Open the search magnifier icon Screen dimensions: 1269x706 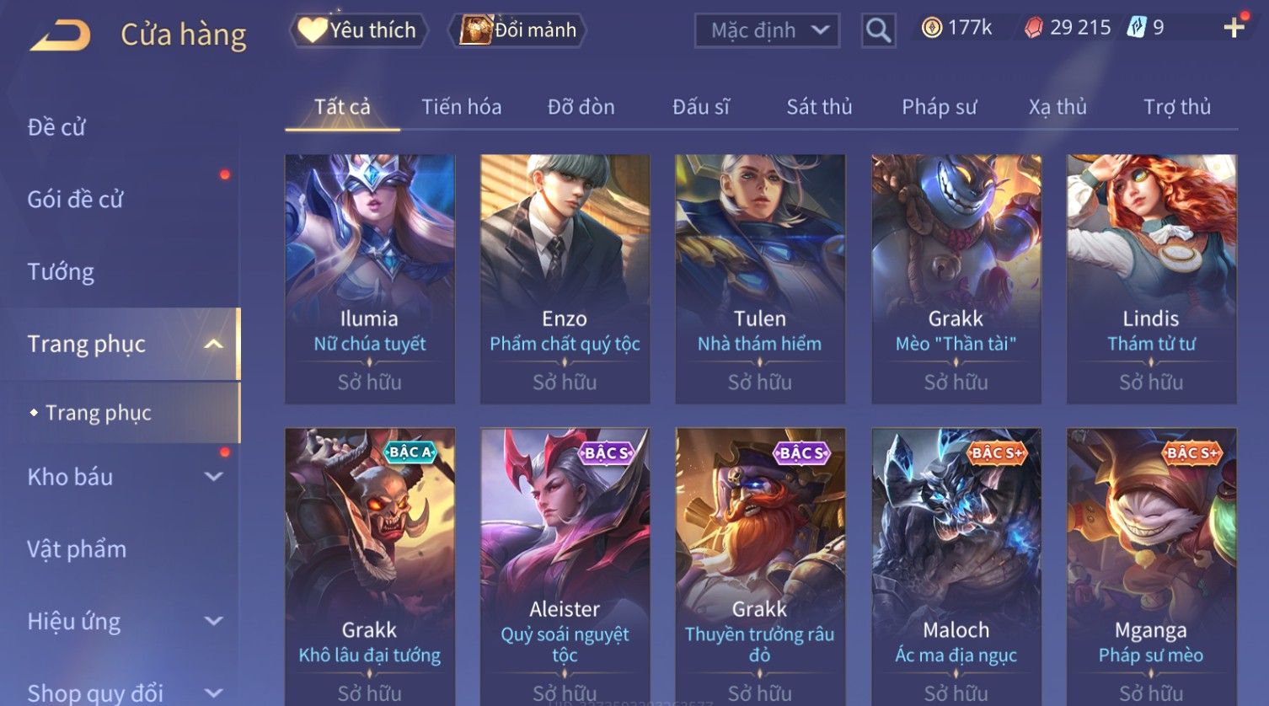click(878, 31)
